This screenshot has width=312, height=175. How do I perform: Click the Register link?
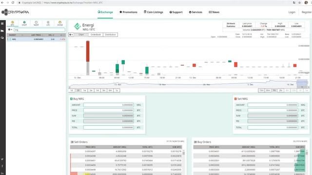tap(307, 12)
